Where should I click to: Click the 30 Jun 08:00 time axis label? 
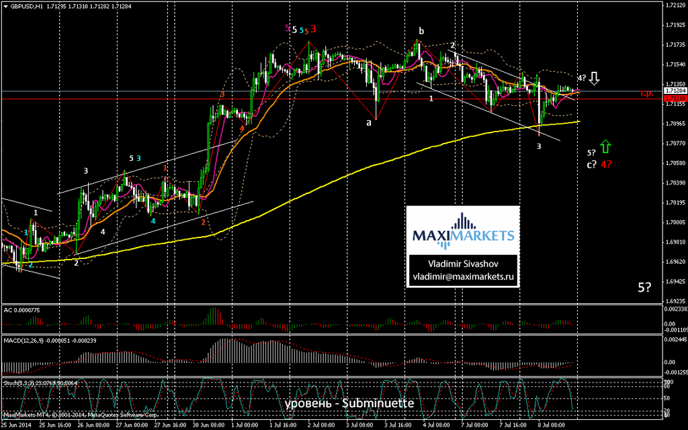tap(208, 425)
